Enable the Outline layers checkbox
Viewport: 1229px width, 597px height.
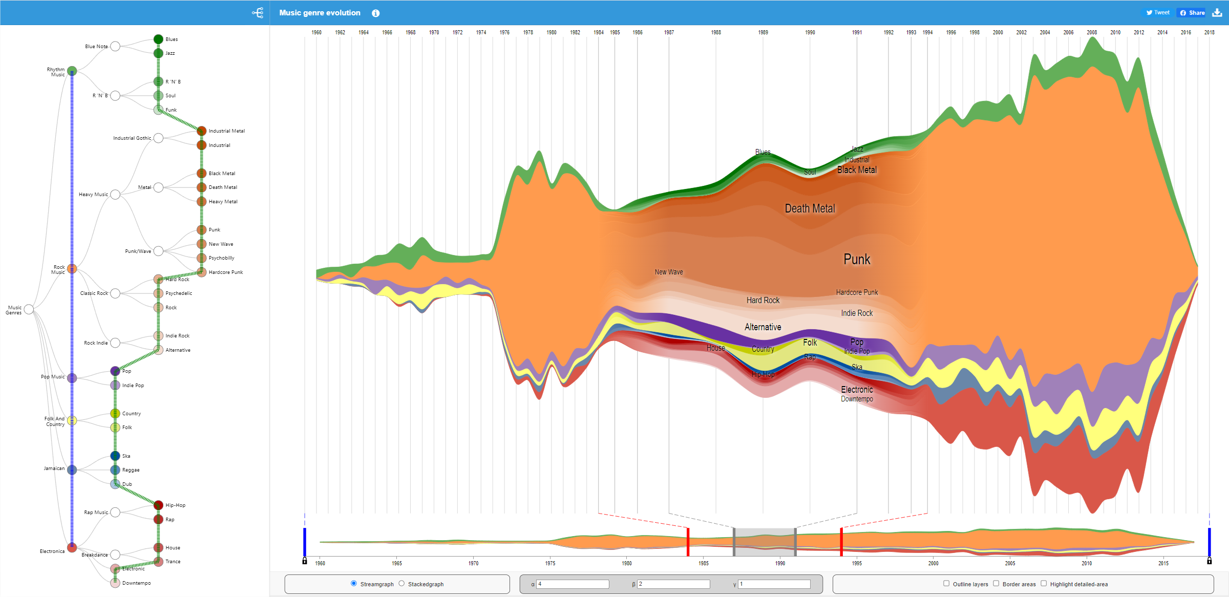(946, 583)
